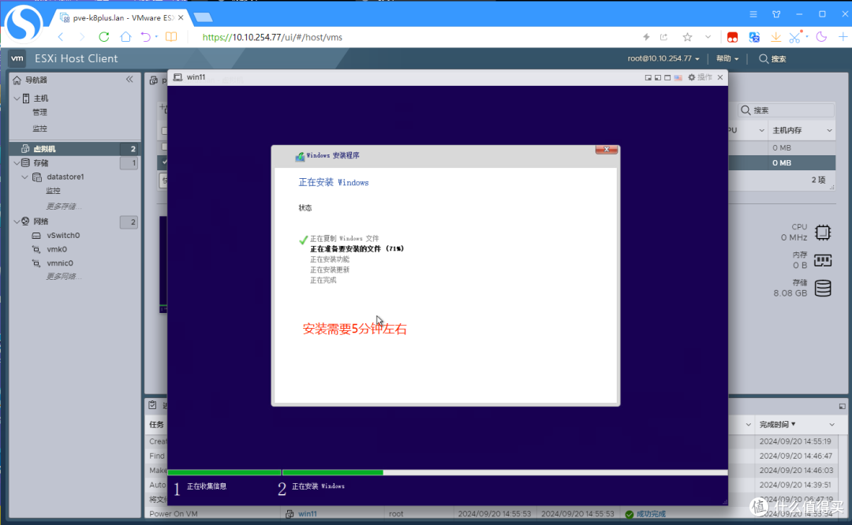Viewport: 852px width, 525px height.
Task: Click the 8.08 GB storage value
Action: point(790,292)
